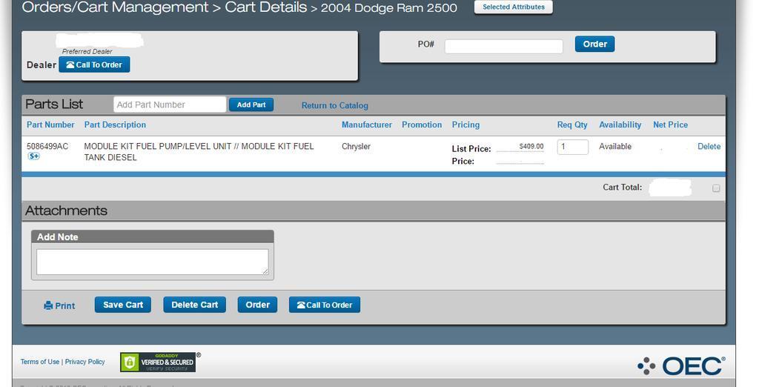This screenshot has width=759, height=387.
Task: Click the Net Price column header
Action: pos(670,125)
